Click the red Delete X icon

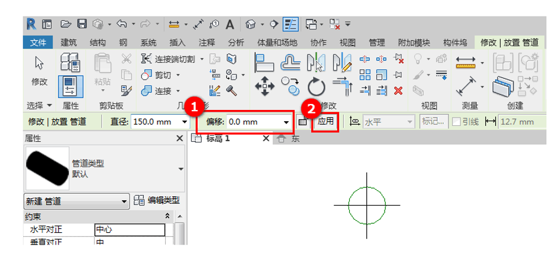(398, 90)
